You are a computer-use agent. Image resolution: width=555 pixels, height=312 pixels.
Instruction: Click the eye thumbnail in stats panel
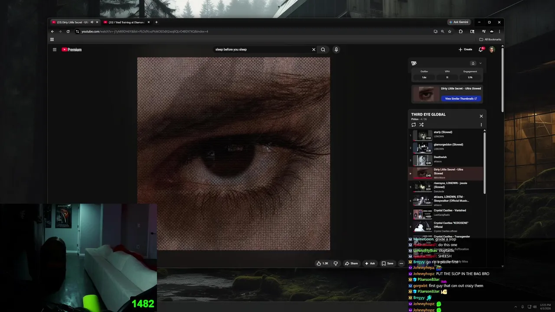click(426, 94)
